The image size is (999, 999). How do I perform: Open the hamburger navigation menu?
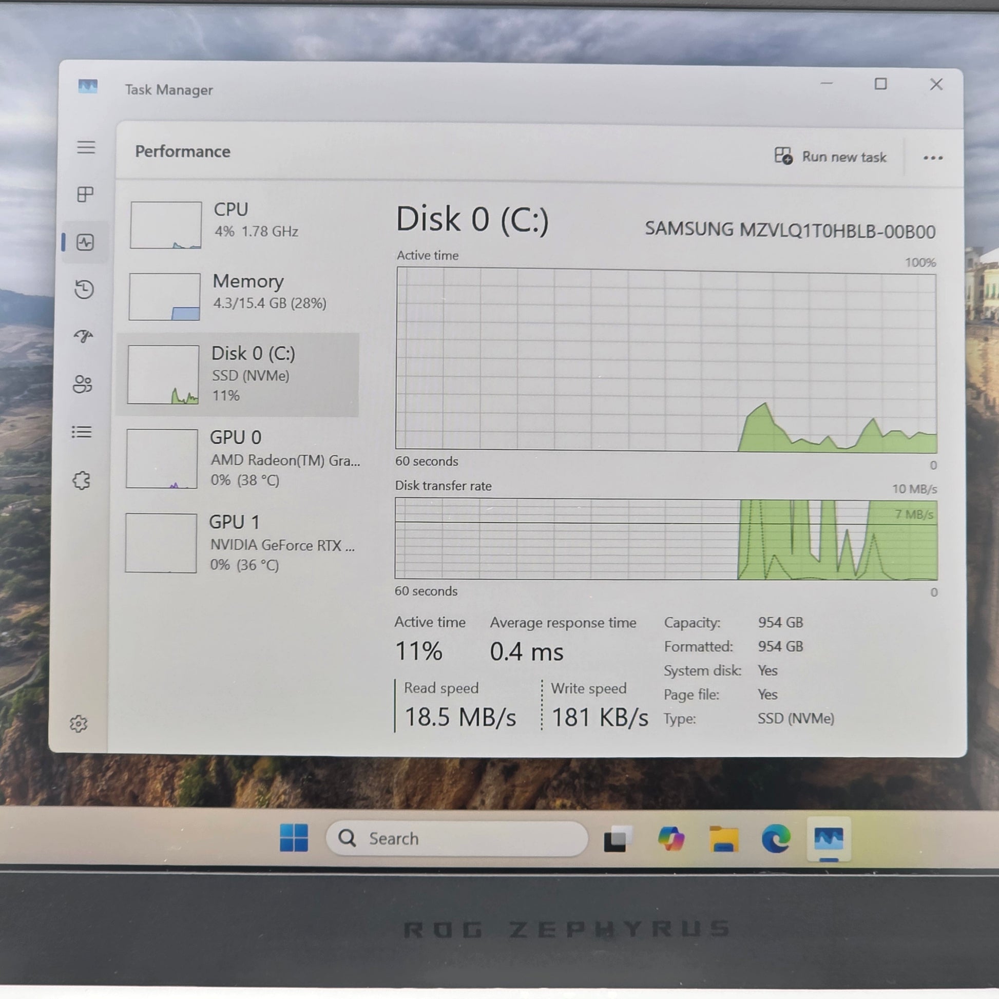coord(86,147)
